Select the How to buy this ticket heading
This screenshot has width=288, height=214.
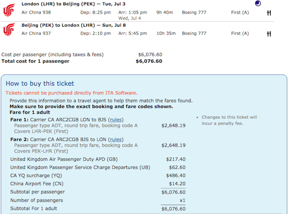coord(40,84)
